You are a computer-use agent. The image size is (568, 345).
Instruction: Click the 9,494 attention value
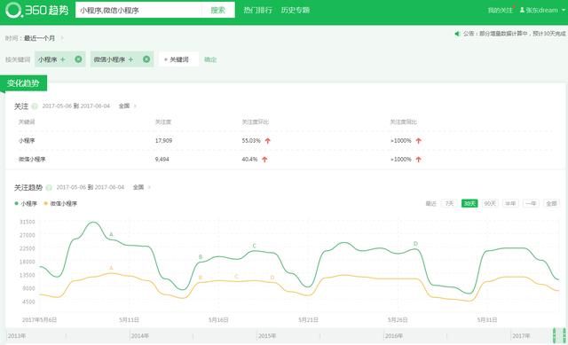point(162,159)
